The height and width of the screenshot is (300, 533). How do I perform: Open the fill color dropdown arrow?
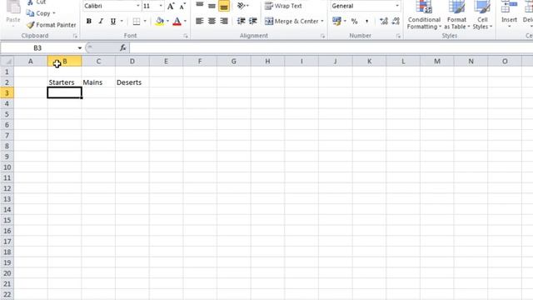(167, 21)
